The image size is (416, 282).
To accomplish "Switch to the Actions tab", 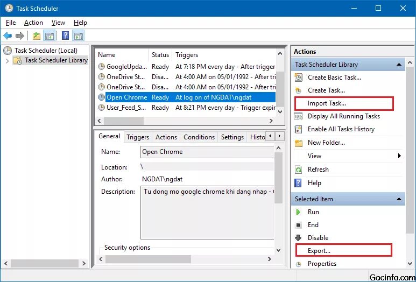I will (x=166, y=137).
